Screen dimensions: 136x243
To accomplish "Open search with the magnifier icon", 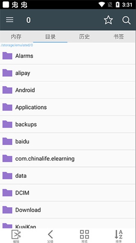I will point(126,20).
